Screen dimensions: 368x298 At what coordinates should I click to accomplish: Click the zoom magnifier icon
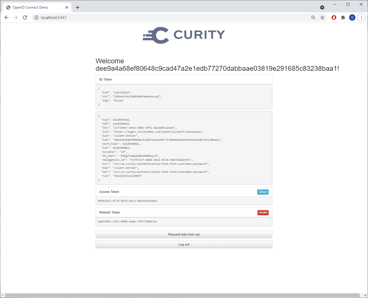click(x=313, y=17)
